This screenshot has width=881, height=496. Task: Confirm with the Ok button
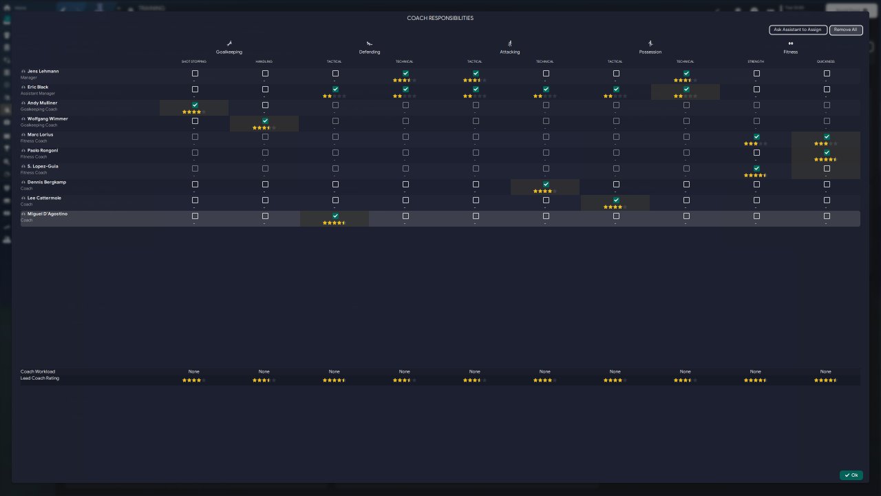click(x=851, y=475)
